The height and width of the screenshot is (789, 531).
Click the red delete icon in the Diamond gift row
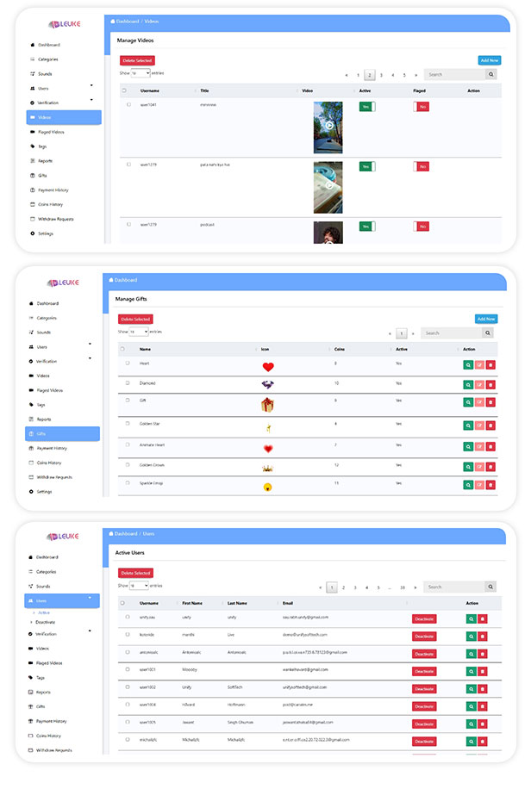pos(490,384)
